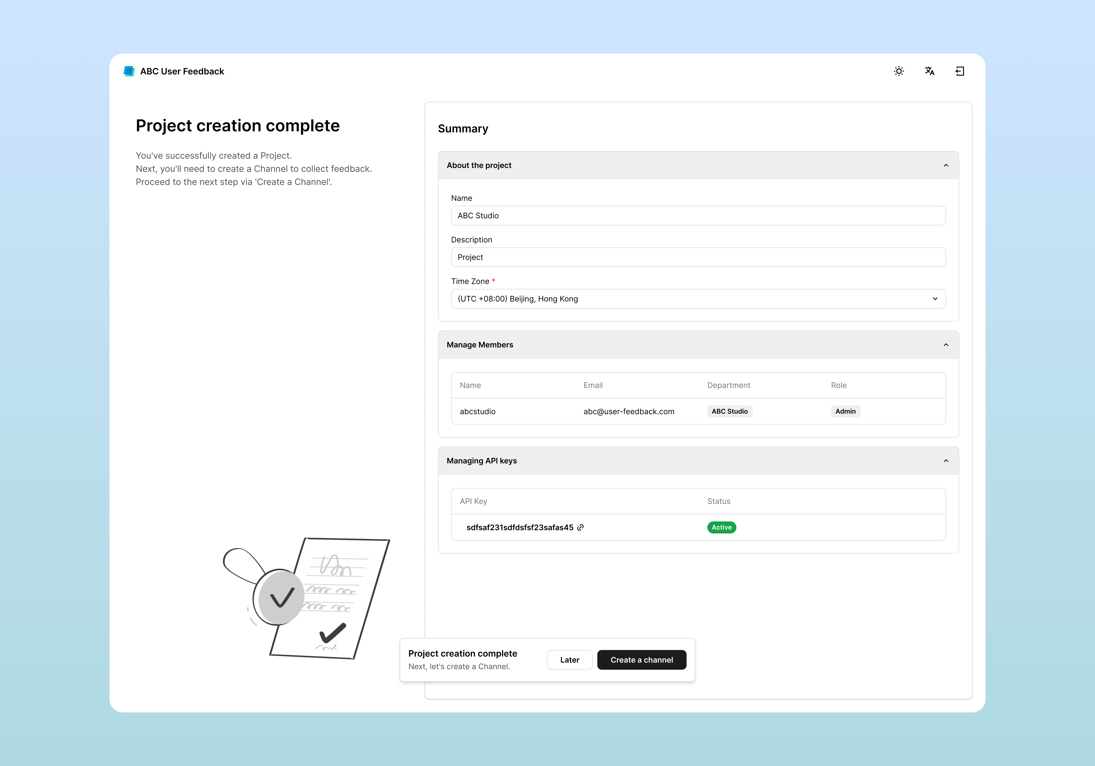Viewport: 1095px width, 766px height.
Task: Click the ABC User Feedback logo icon
Action: 129,71
